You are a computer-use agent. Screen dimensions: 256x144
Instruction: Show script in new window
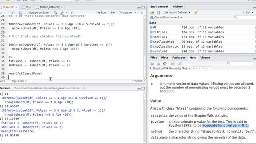pos(12,13)
